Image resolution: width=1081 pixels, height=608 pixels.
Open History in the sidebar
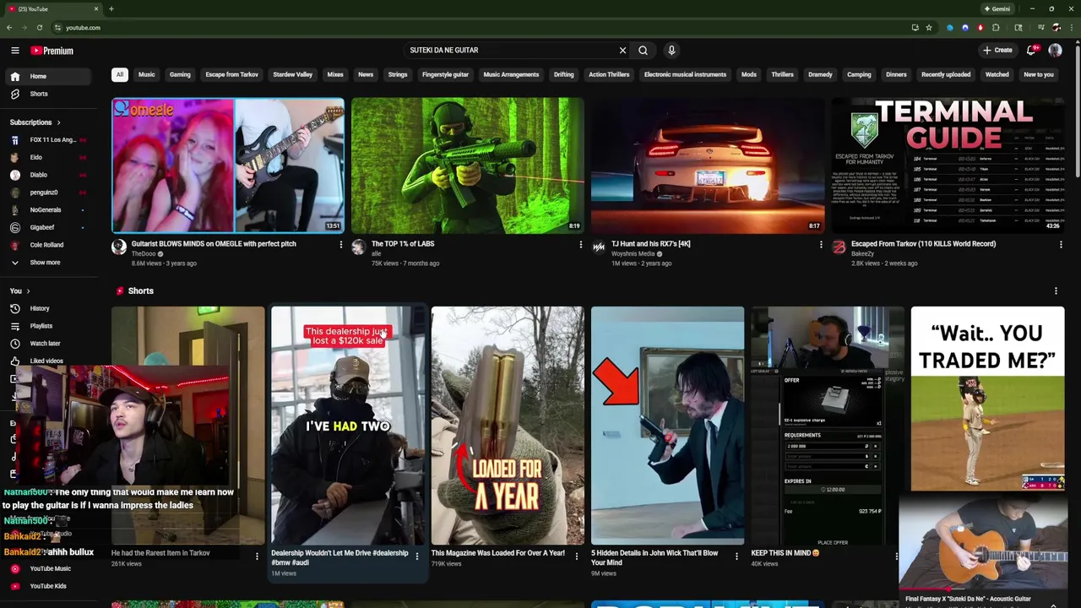(49, 308)
